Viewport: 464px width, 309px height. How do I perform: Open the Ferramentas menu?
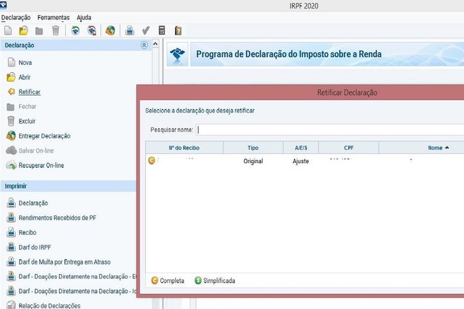pyautogui.click(x=54, y=17)
